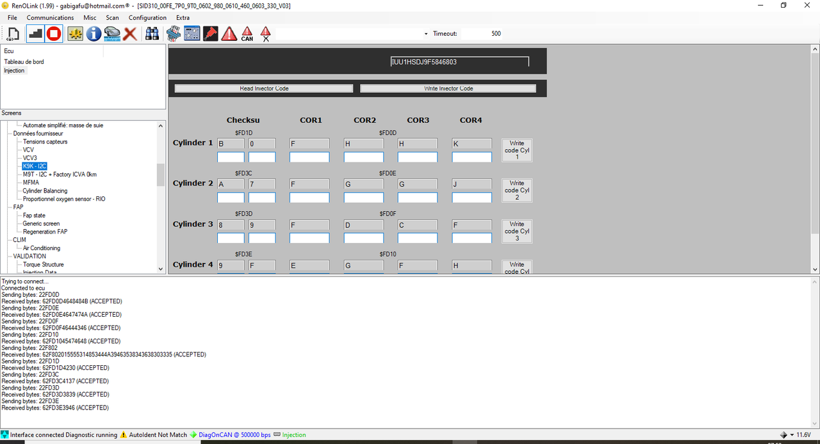Click the Read Injector Code button
The width and height of the screenshot is (820, 444).
coord(264,88)
